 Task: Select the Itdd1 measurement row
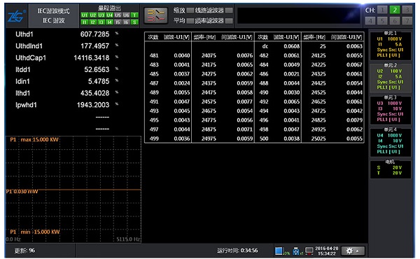point(66,69)
